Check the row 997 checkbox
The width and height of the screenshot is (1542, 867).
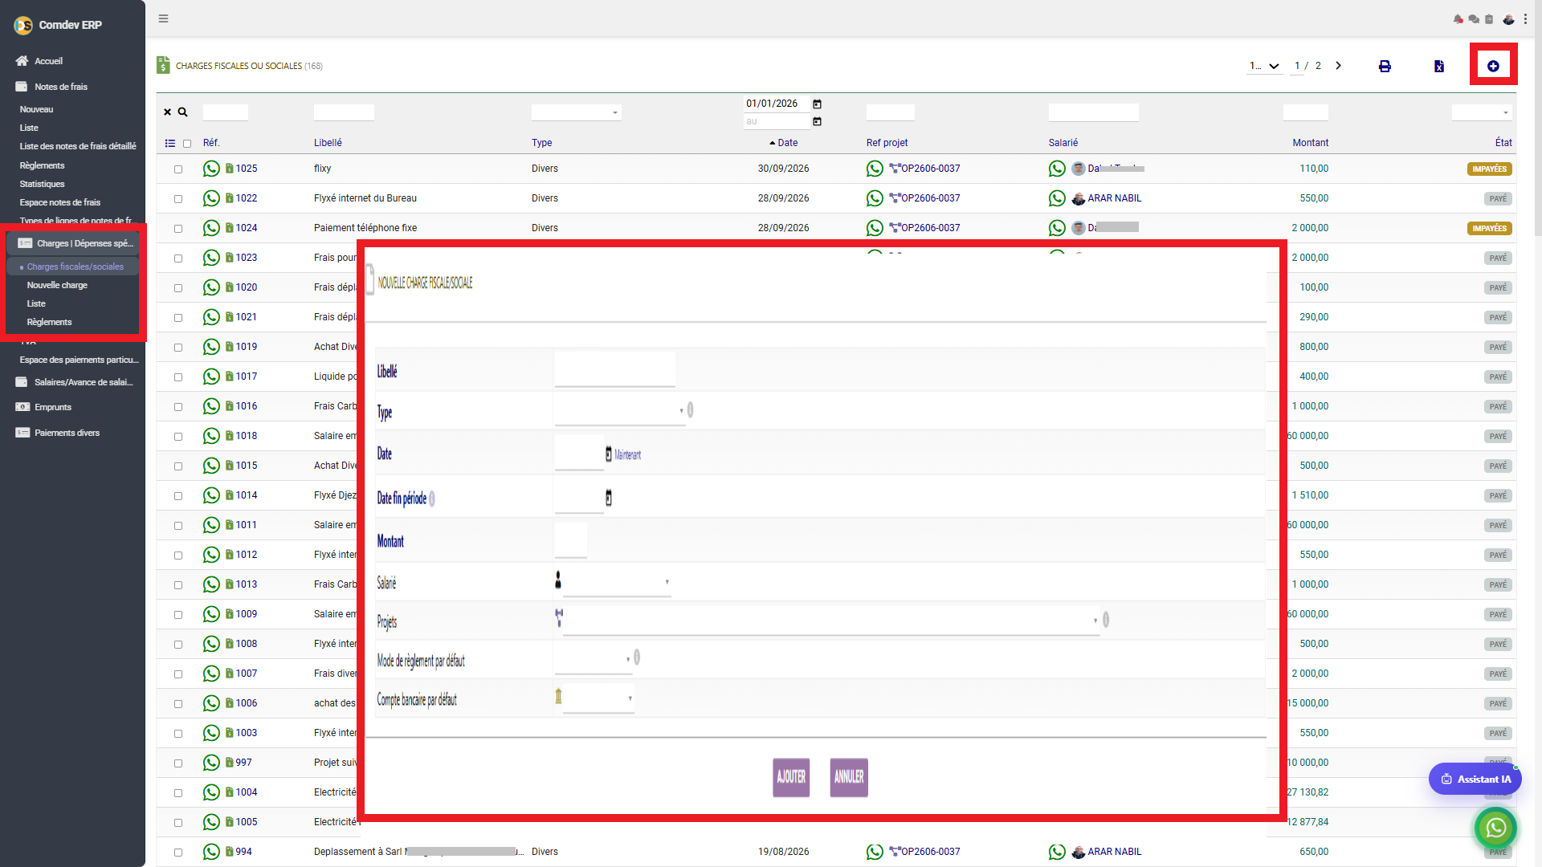point(178,763)
